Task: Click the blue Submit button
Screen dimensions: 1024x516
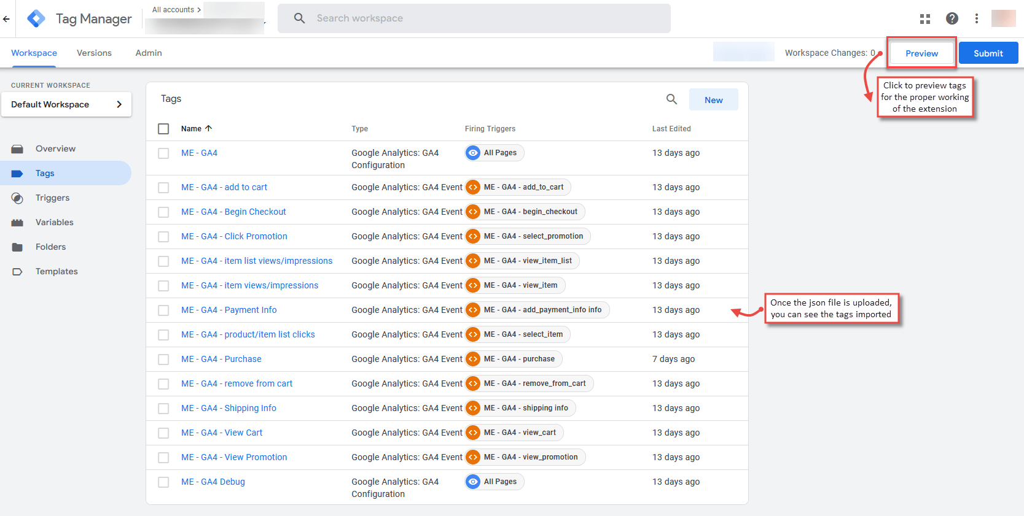Action: 988,53
